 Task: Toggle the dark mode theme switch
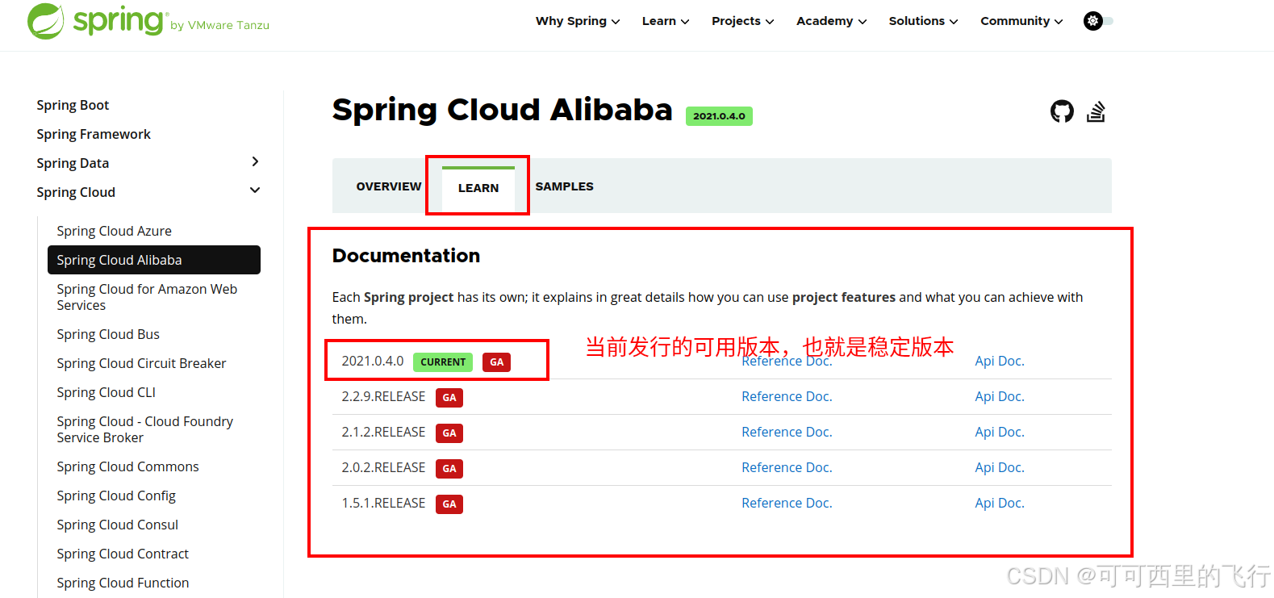pyautogui.click(x=1098, y=21)
